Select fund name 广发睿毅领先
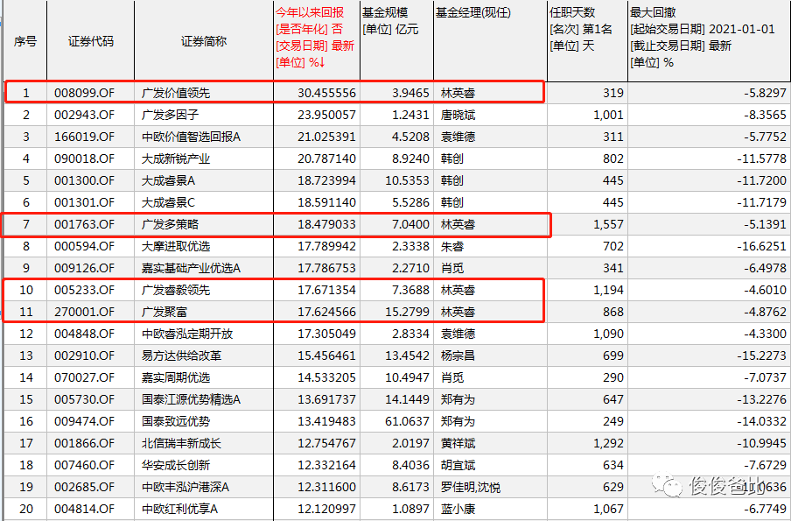The height and width of the screenshot is (521, 791). 176,290
